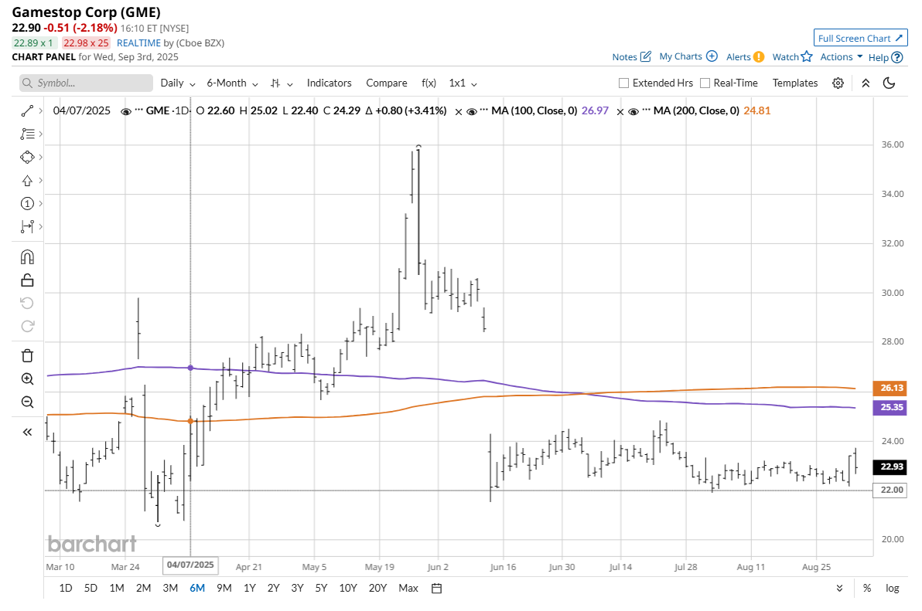Click the lock drawings icon
This screenshot has width=922, height=611.
(27, 280)
